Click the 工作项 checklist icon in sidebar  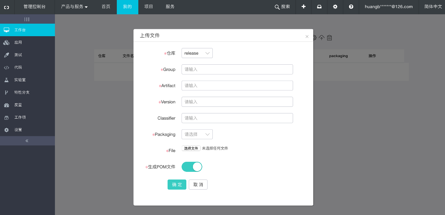click(x=7, y=118)
